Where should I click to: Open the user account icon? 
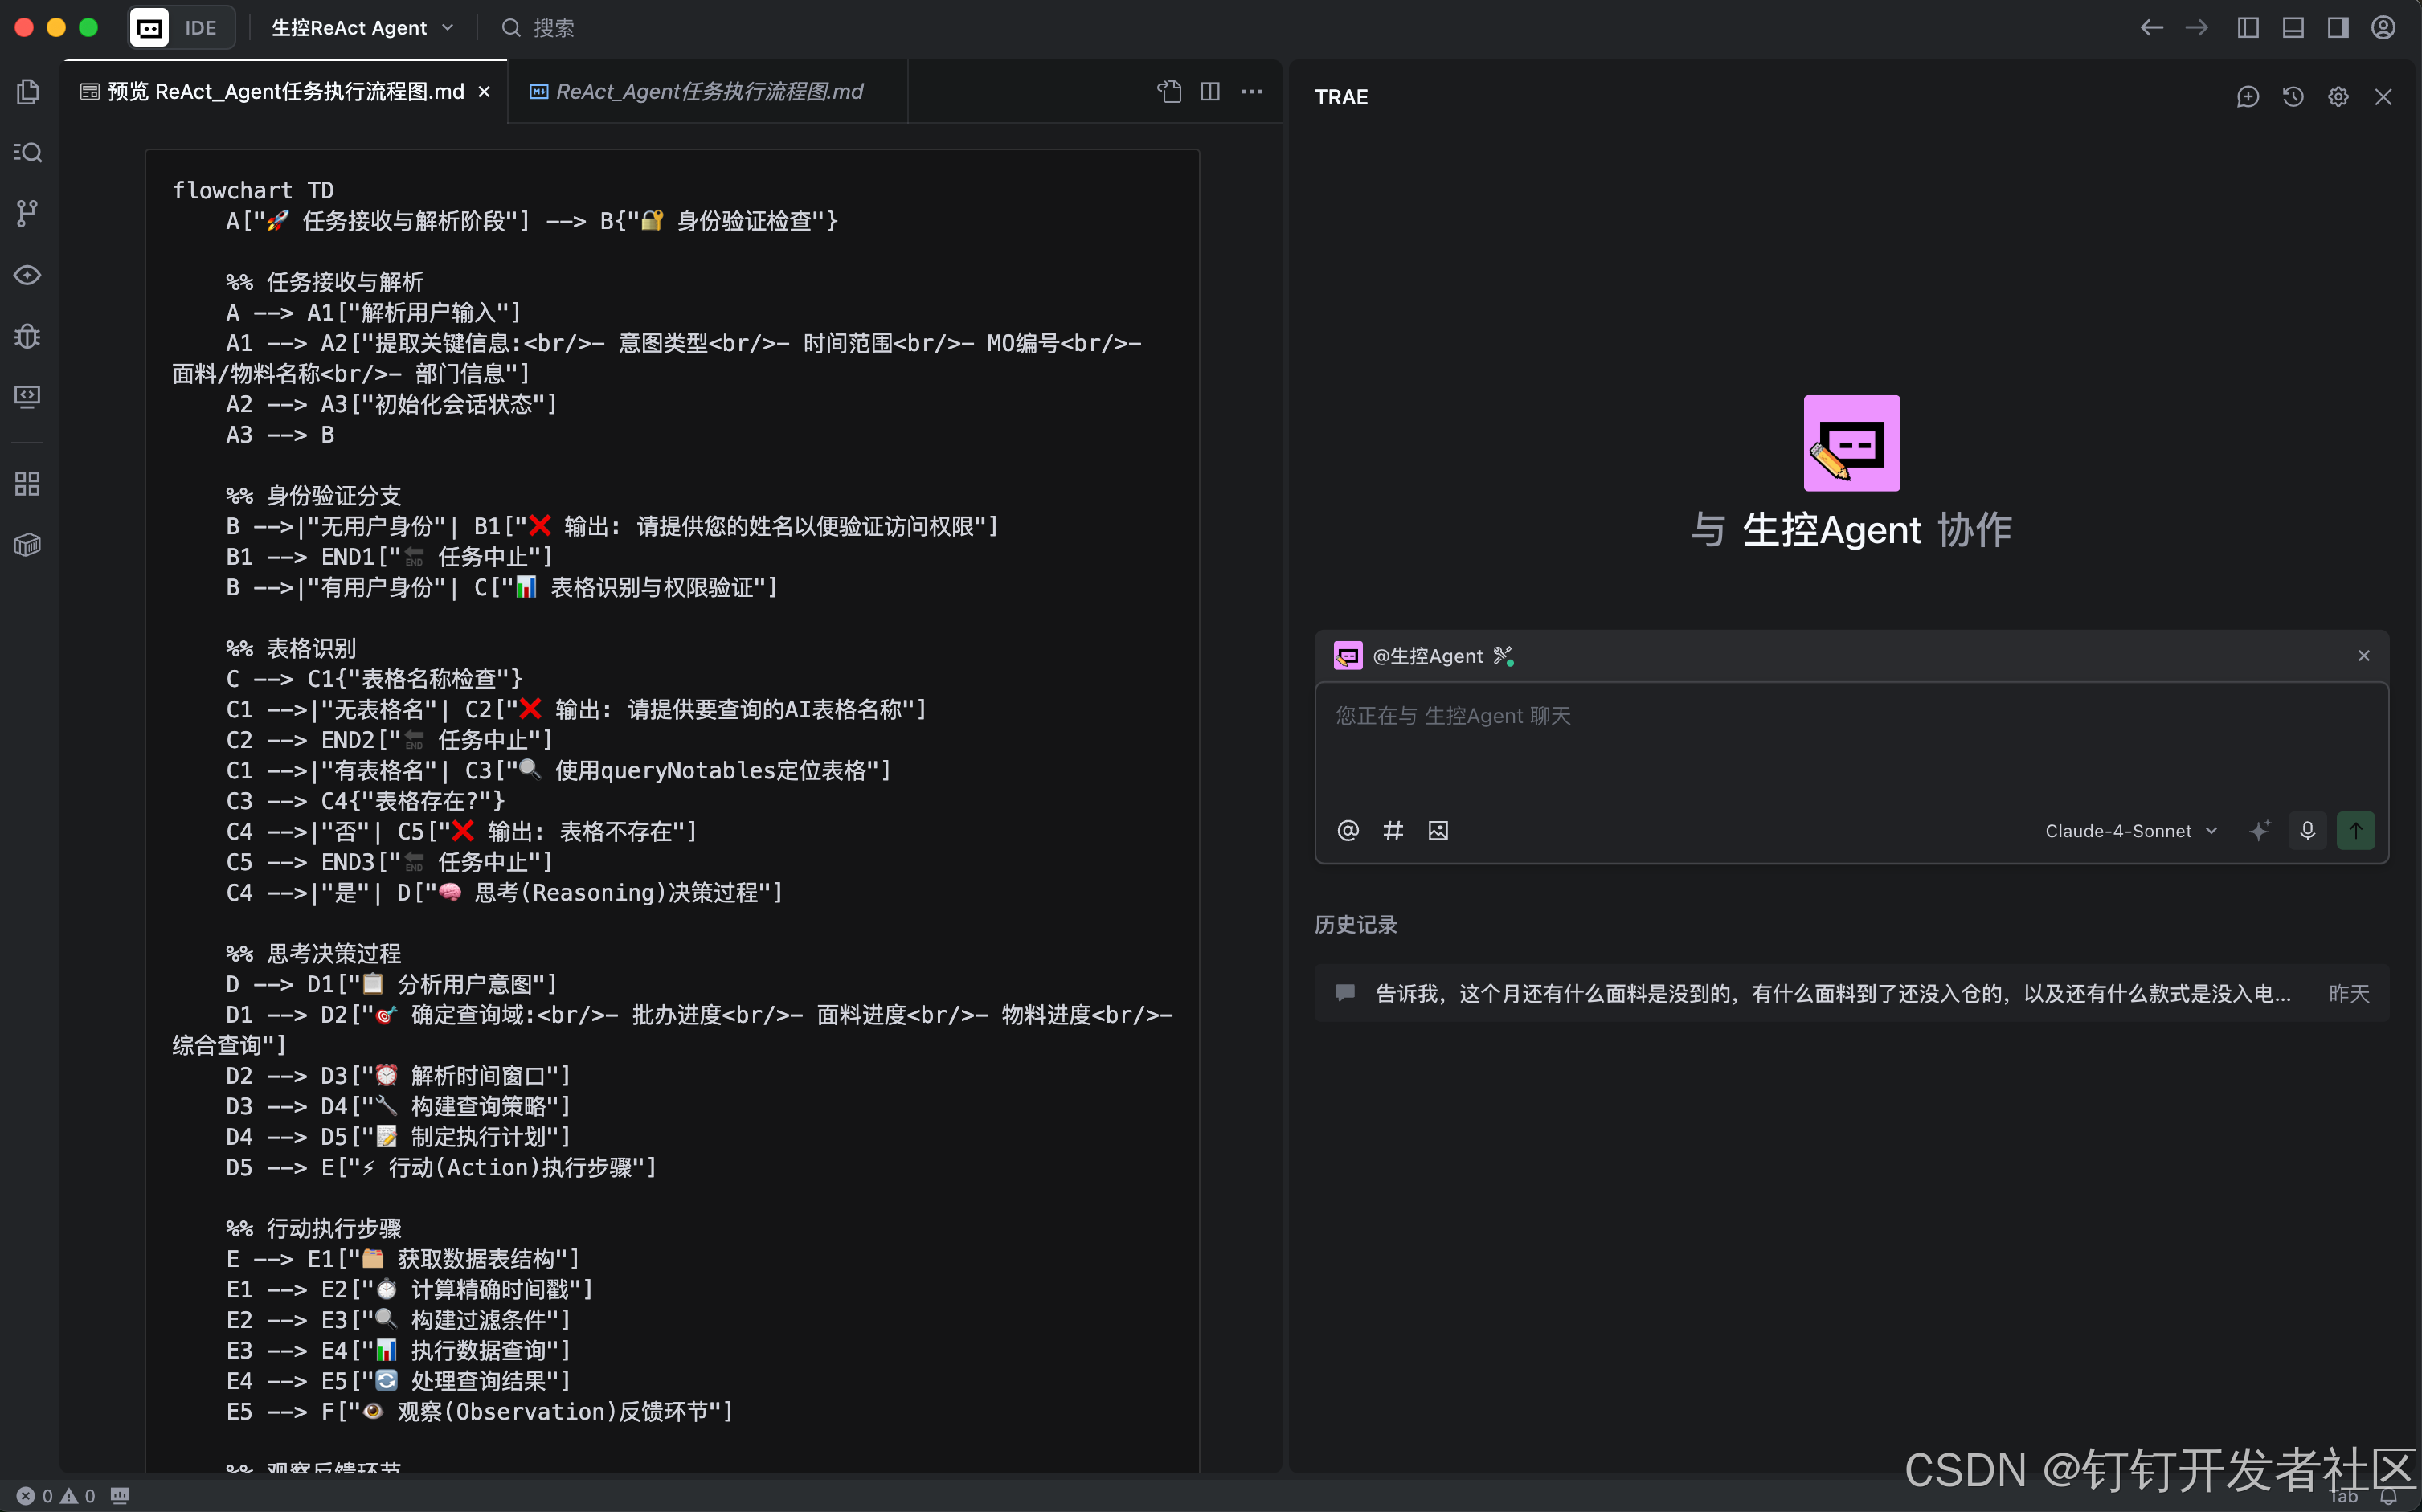(x=2384, y=27)
